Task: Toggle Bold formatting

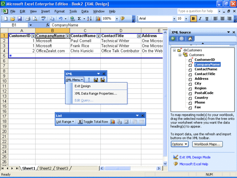Action: pyautogui.click(x=193, y=19)
